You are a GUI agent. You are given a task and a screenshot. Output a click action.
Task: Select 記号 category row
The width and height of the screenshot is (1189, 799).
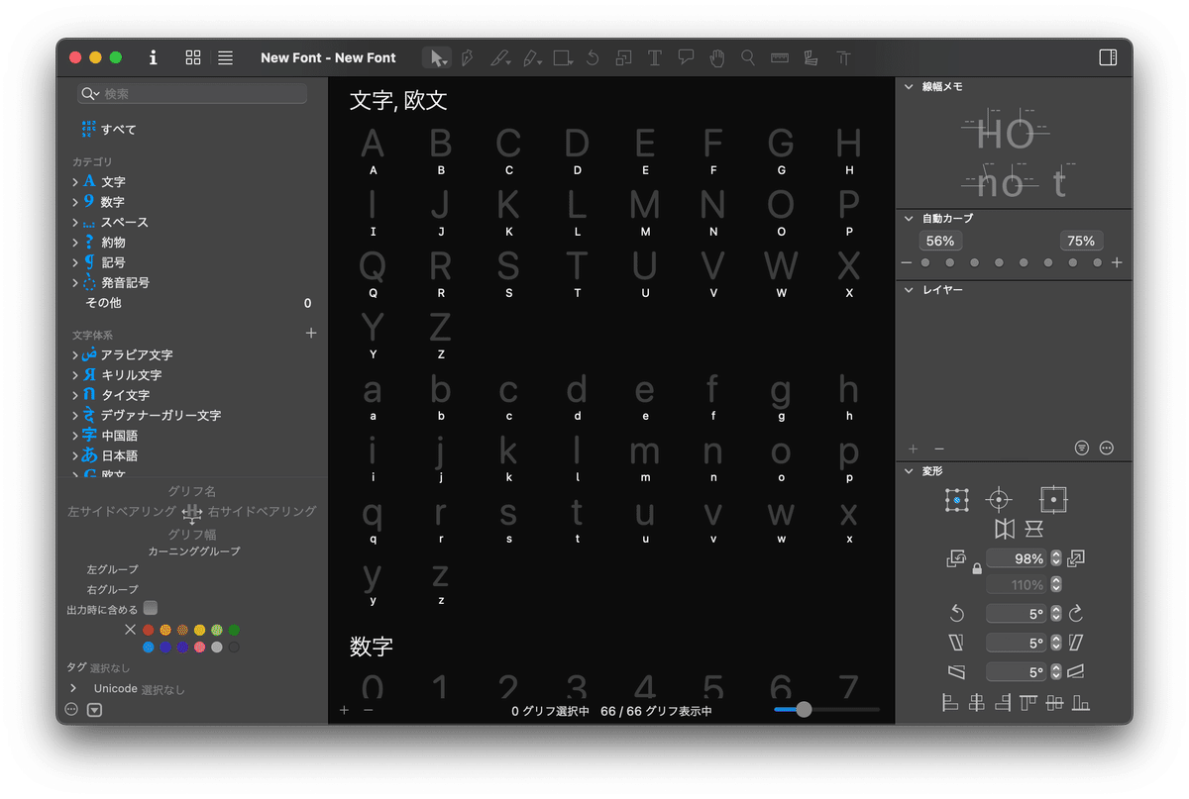[x=193, y=262]
